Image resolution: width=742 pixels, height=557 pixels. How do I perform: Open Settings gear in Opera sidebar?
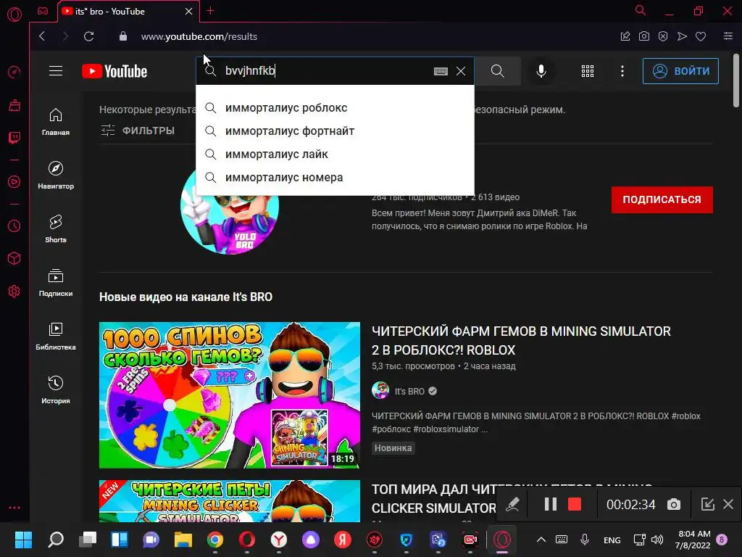click(x=14, y=291)
